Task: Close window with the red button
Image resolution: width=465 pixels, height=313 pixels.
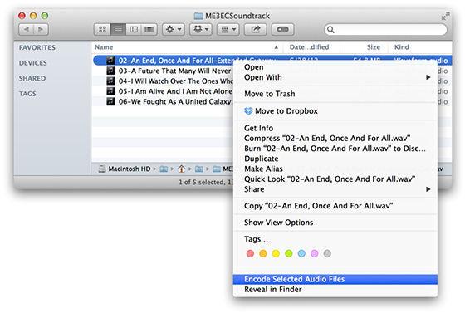Action: pyautogui.click(x=22, y=16)
